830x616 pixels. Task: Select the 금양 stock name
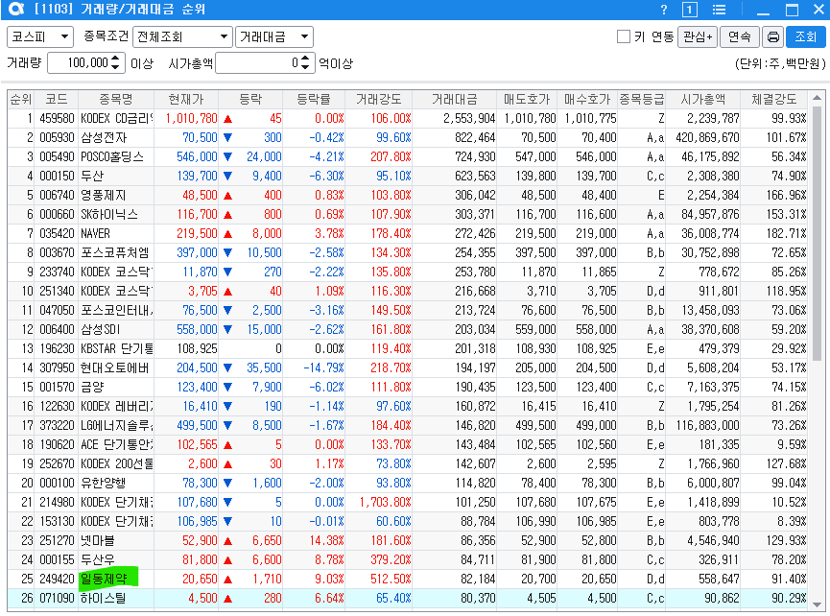click(92, 387)
